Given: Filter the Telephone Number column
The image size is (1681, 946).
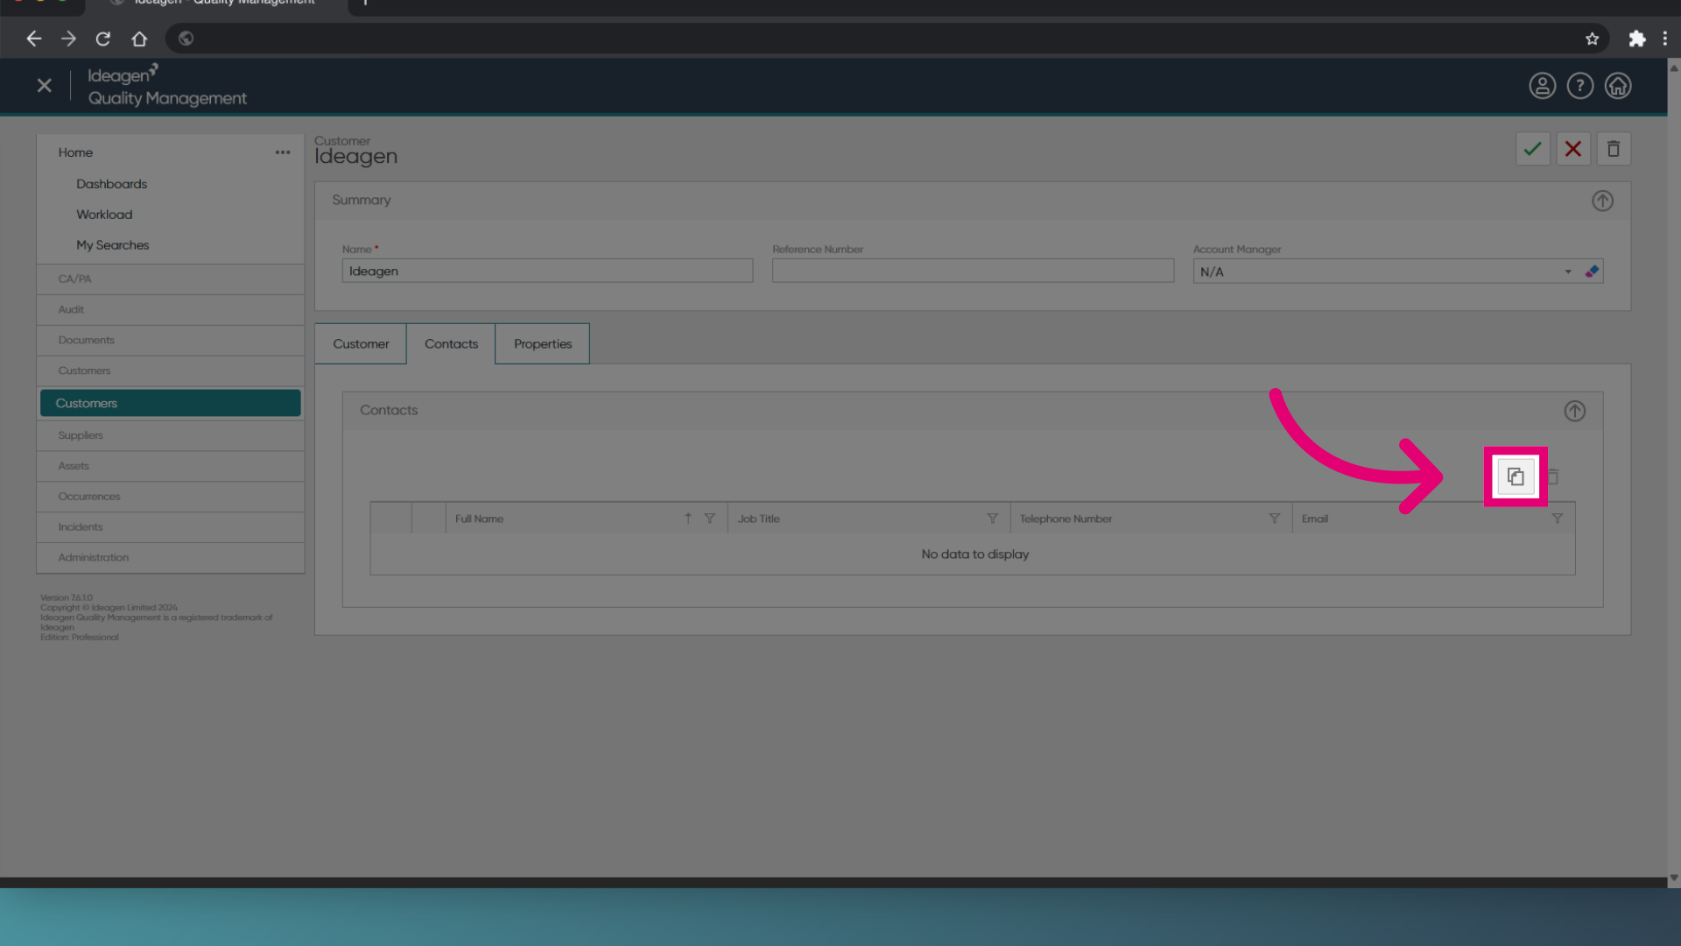Looking at the screenshot, I should pos(1275,519).
